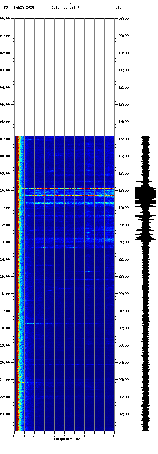Pick the 05:00 label on PST axis

(x=5, y=105)
